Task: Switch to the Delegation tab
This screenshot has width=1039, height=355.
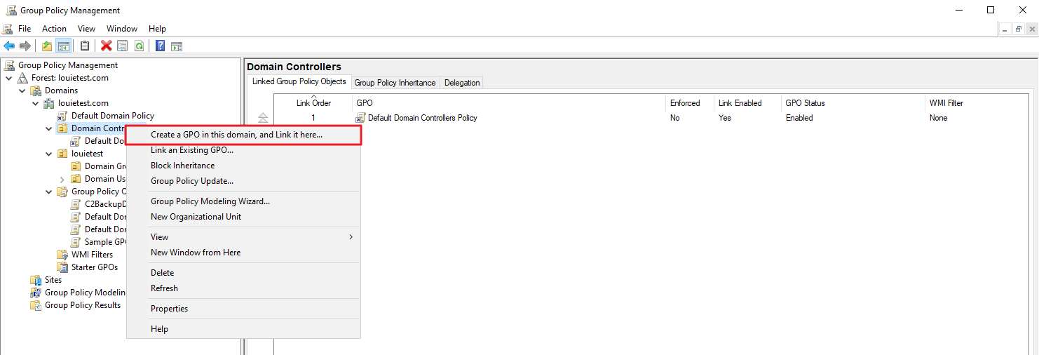Action: tap(462, 83)
